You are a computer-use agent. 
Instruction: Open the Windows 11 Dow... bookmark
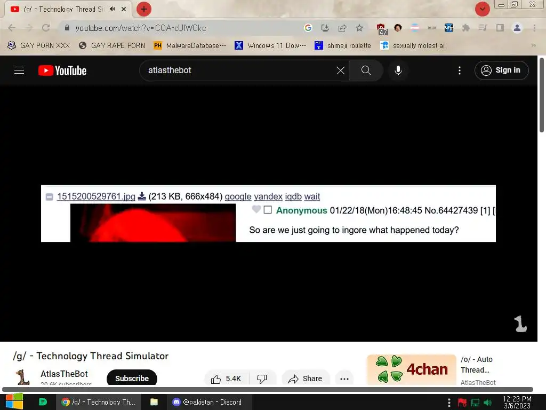[x=270, y=46]
